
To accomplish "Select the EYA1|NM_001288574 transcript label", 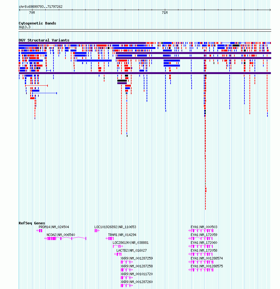I will coord(207,258).
